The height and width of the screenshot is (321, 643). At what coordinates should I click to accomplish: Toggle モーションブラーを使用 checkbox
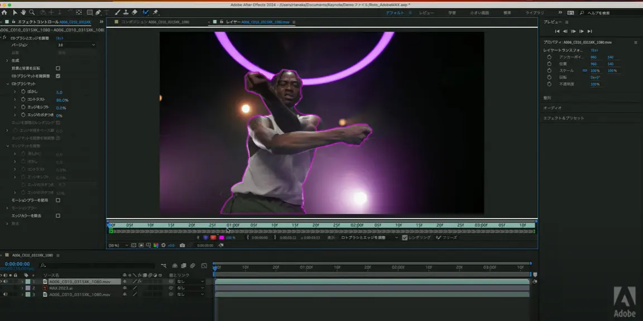(58, 200)
